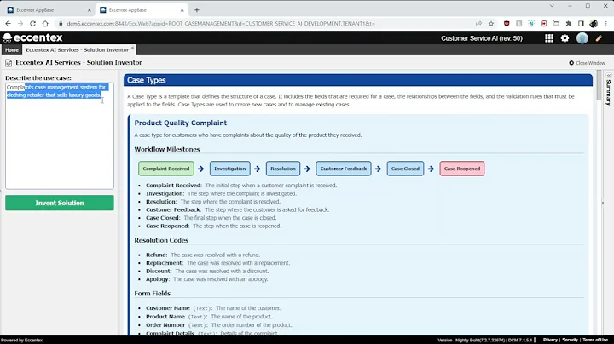Click the Replacement resolution code entry
The image size is (614, 344).
click(x=217, y=263)
